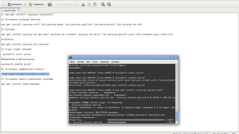Viewport: 239px width, 134px height.
Task: Click the terminal scrollbar thumb
Action: [x=177, y=117]
